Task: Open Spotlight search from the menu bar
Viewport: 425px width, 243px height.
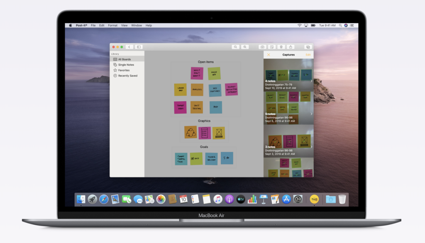Action: click(x=340, y=25)
